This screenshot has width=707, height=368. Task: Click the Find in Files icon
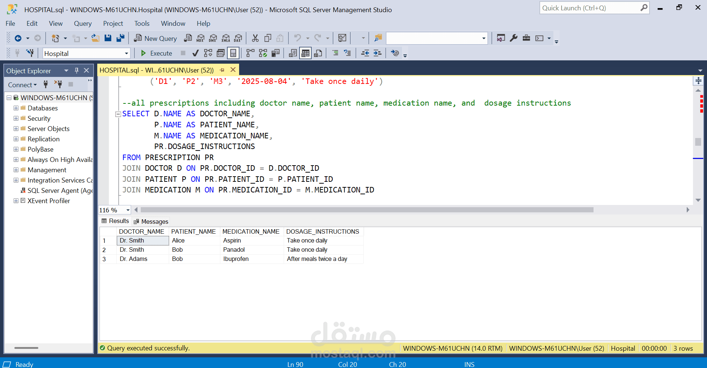coord(378,38)
